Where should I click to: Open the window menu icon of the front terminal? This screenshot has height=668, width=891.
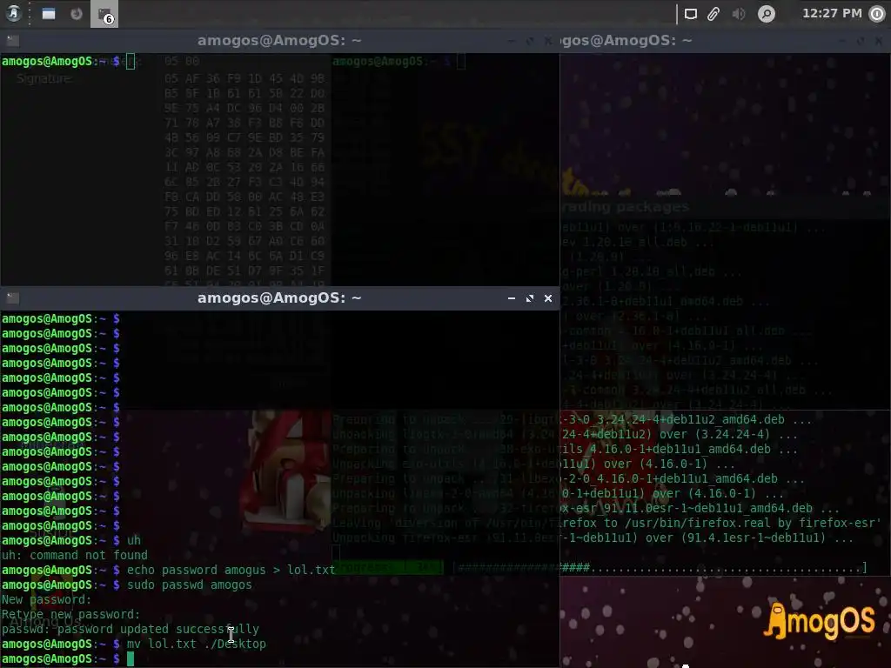pyautogui.click(x=13, y=298)
